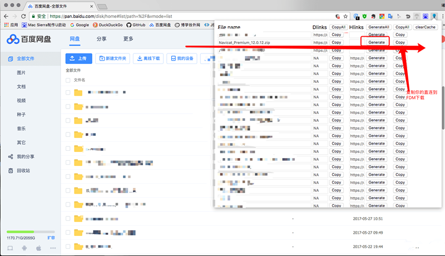Viewport: 445px width, 256px height.
Task: Click the Dlinks https field for Navicat_Premium_12.0.12.zip
Action: click(x=320, y=42)
